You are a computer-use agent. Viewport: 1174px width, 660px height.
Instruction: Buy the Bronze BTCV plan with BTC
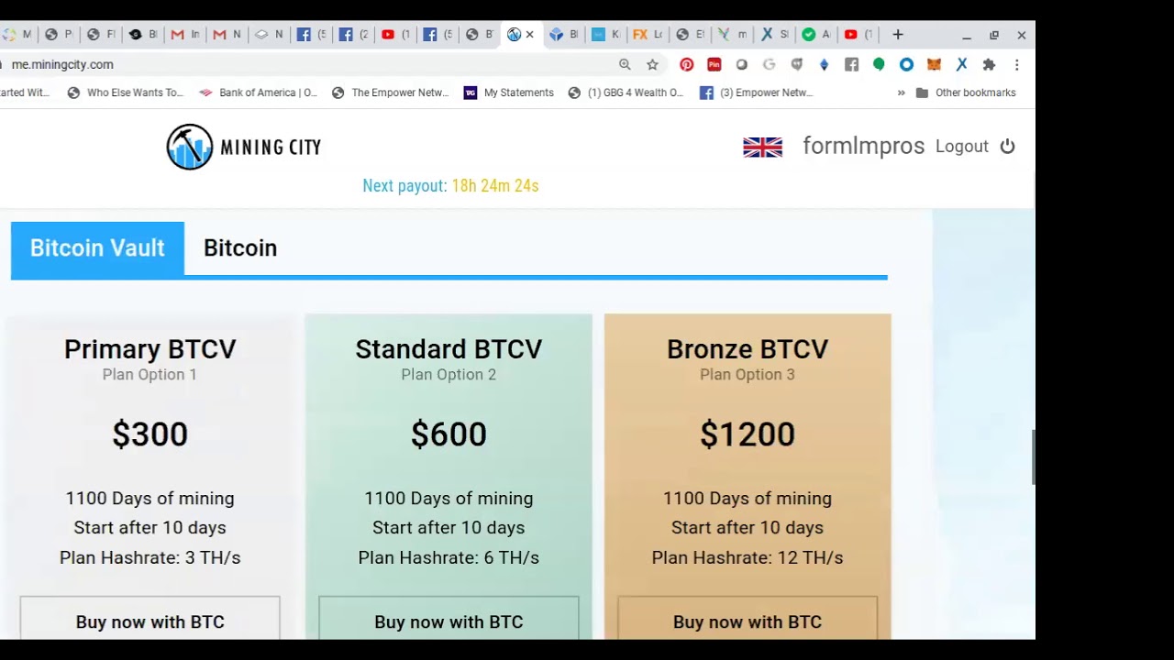747,621
